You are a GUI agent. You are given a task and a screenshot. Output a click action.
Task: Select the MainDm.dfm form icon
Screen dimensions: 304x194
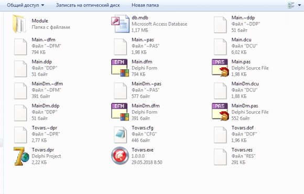(120, 112)
